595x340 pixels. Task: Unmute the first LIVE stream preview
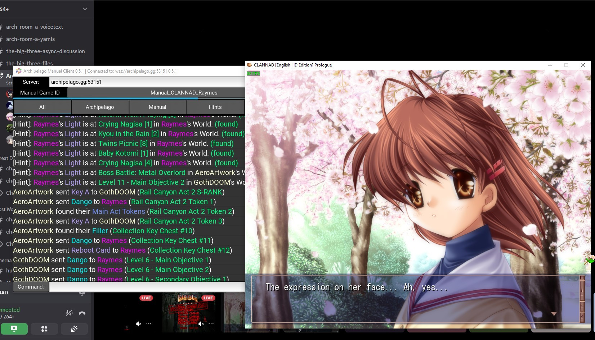pyautogui.click(x=139, y=324)
